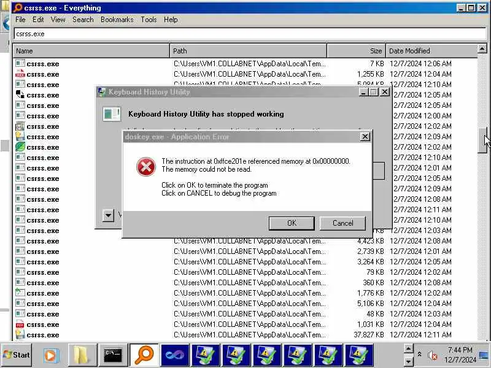Click OK to terminate doskey.exe

pyautogui.click(x=292, y=223)
